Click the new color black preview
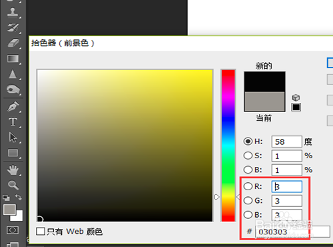 point(264,81)
